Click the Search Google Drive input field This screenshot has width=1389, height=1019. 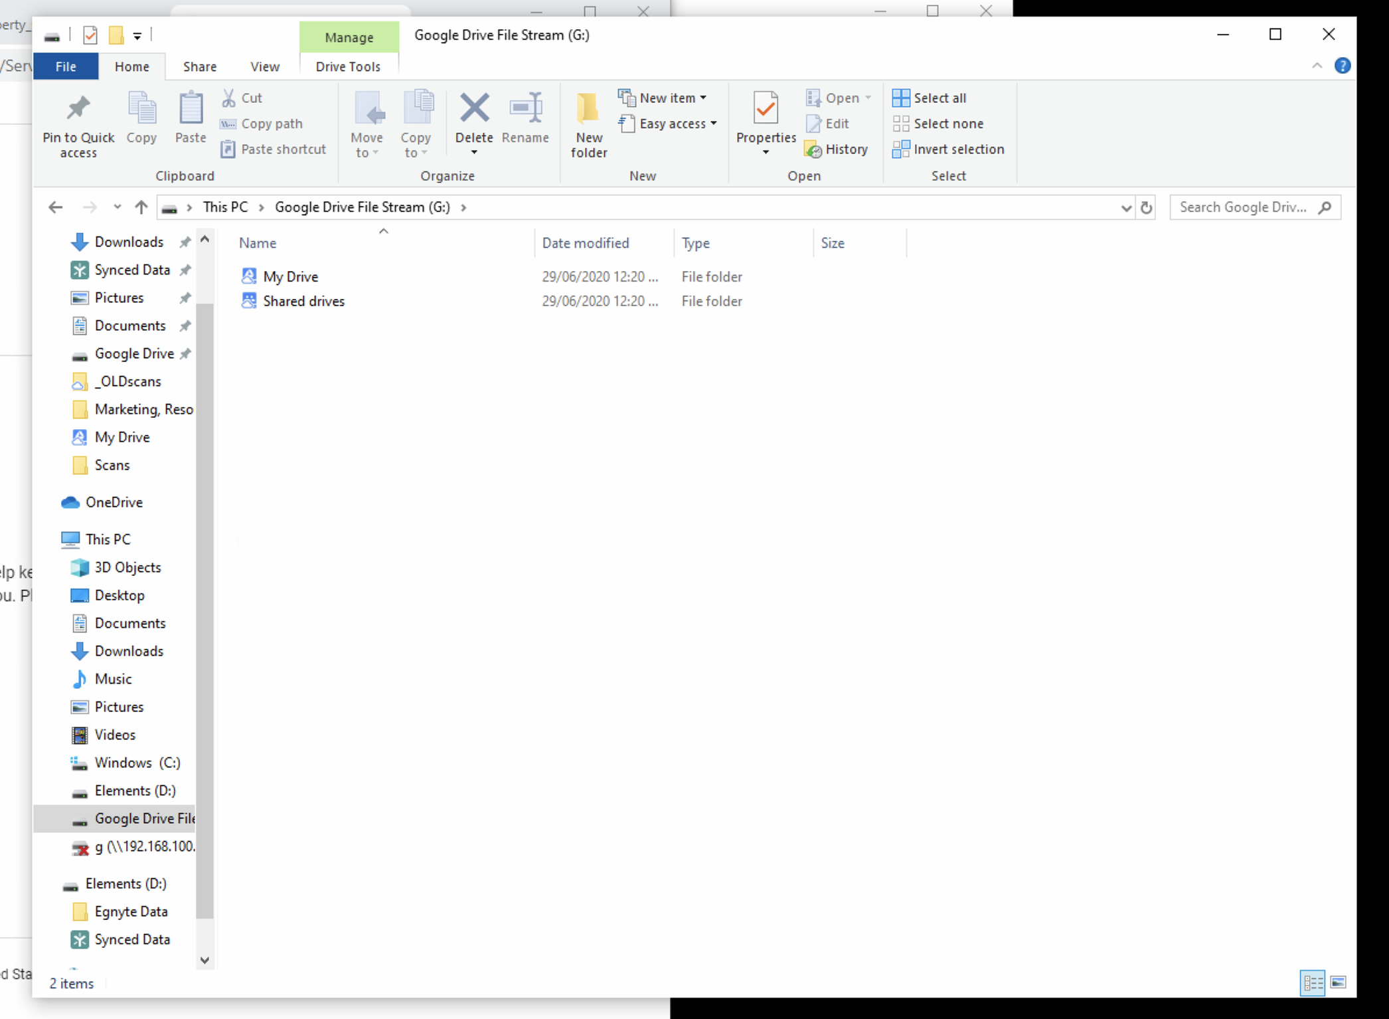pos(1243,207)
